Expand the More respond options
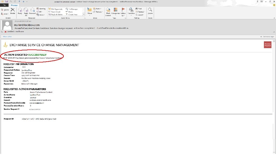This screenshot has height=155, width=276. (x=41, y=15)
